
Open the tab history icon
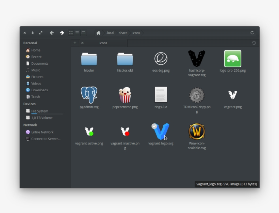(254, 43)
